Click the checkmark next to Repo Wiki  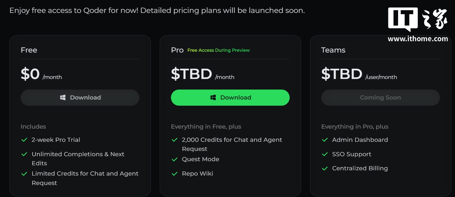pyautogui.click(x=174, y=174)
